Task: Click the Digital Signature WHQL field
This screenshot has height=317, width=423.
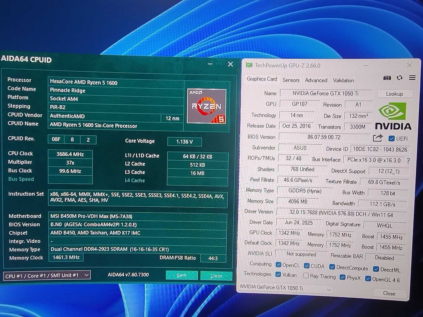Action: 385,226
